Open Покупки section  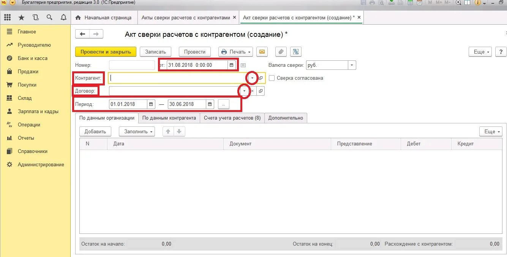[x=35, y=85]
